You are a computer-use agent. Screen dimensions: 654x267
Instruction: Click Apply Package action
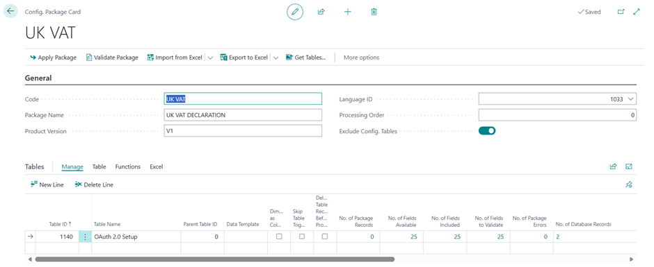[x=53, y=58]
